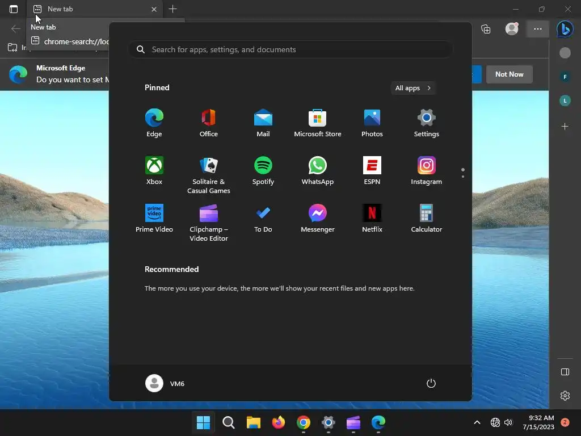
Task: Click the Start menu search box
Action: (290, 49)
